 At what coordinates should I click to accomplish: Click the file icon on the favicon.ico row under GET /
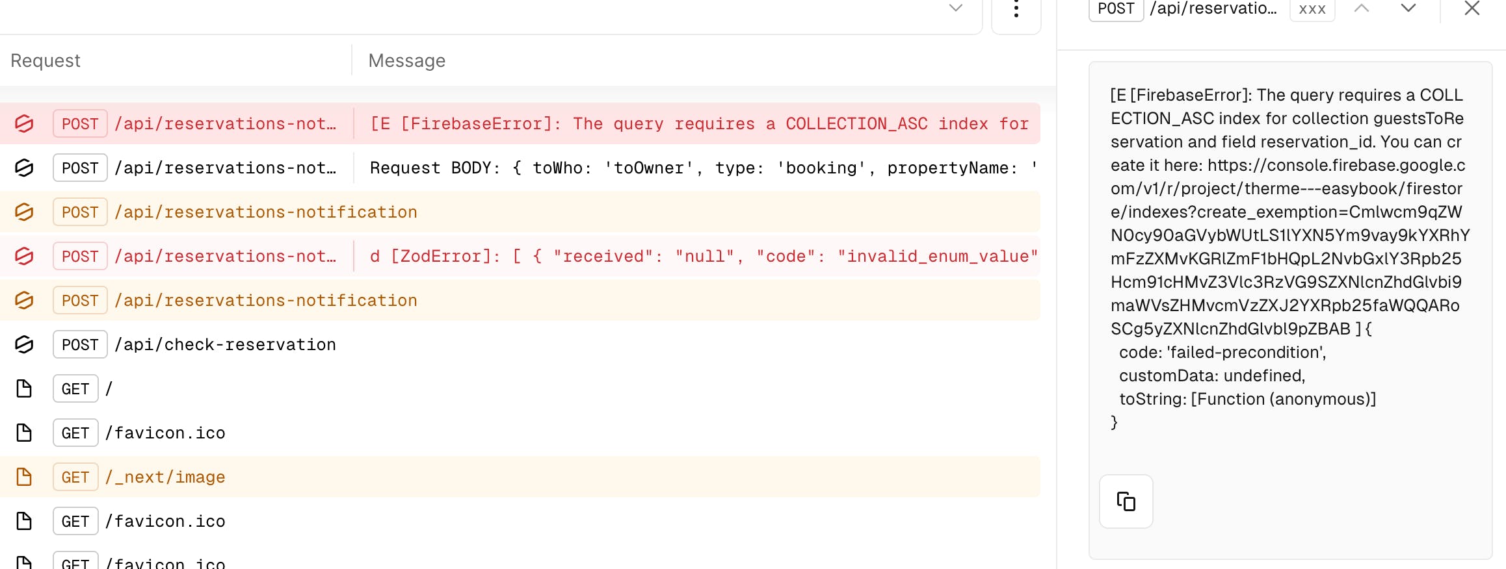[24, 433]
